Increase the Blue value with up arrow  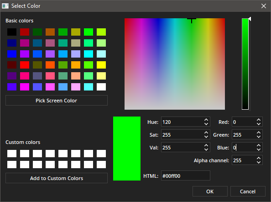[x=259, y=145]
